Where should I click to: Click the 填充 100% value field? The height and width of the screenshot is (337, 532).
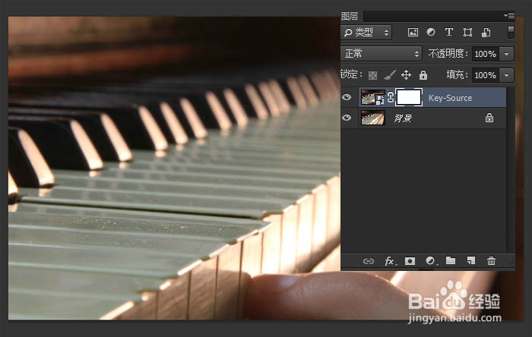pyautogui.click(x=485, y=75)
